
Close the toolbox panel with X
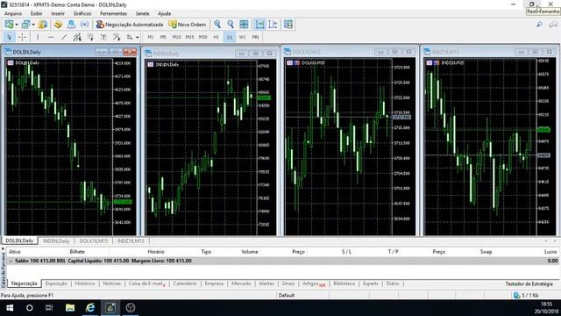(x=3, y=248)
